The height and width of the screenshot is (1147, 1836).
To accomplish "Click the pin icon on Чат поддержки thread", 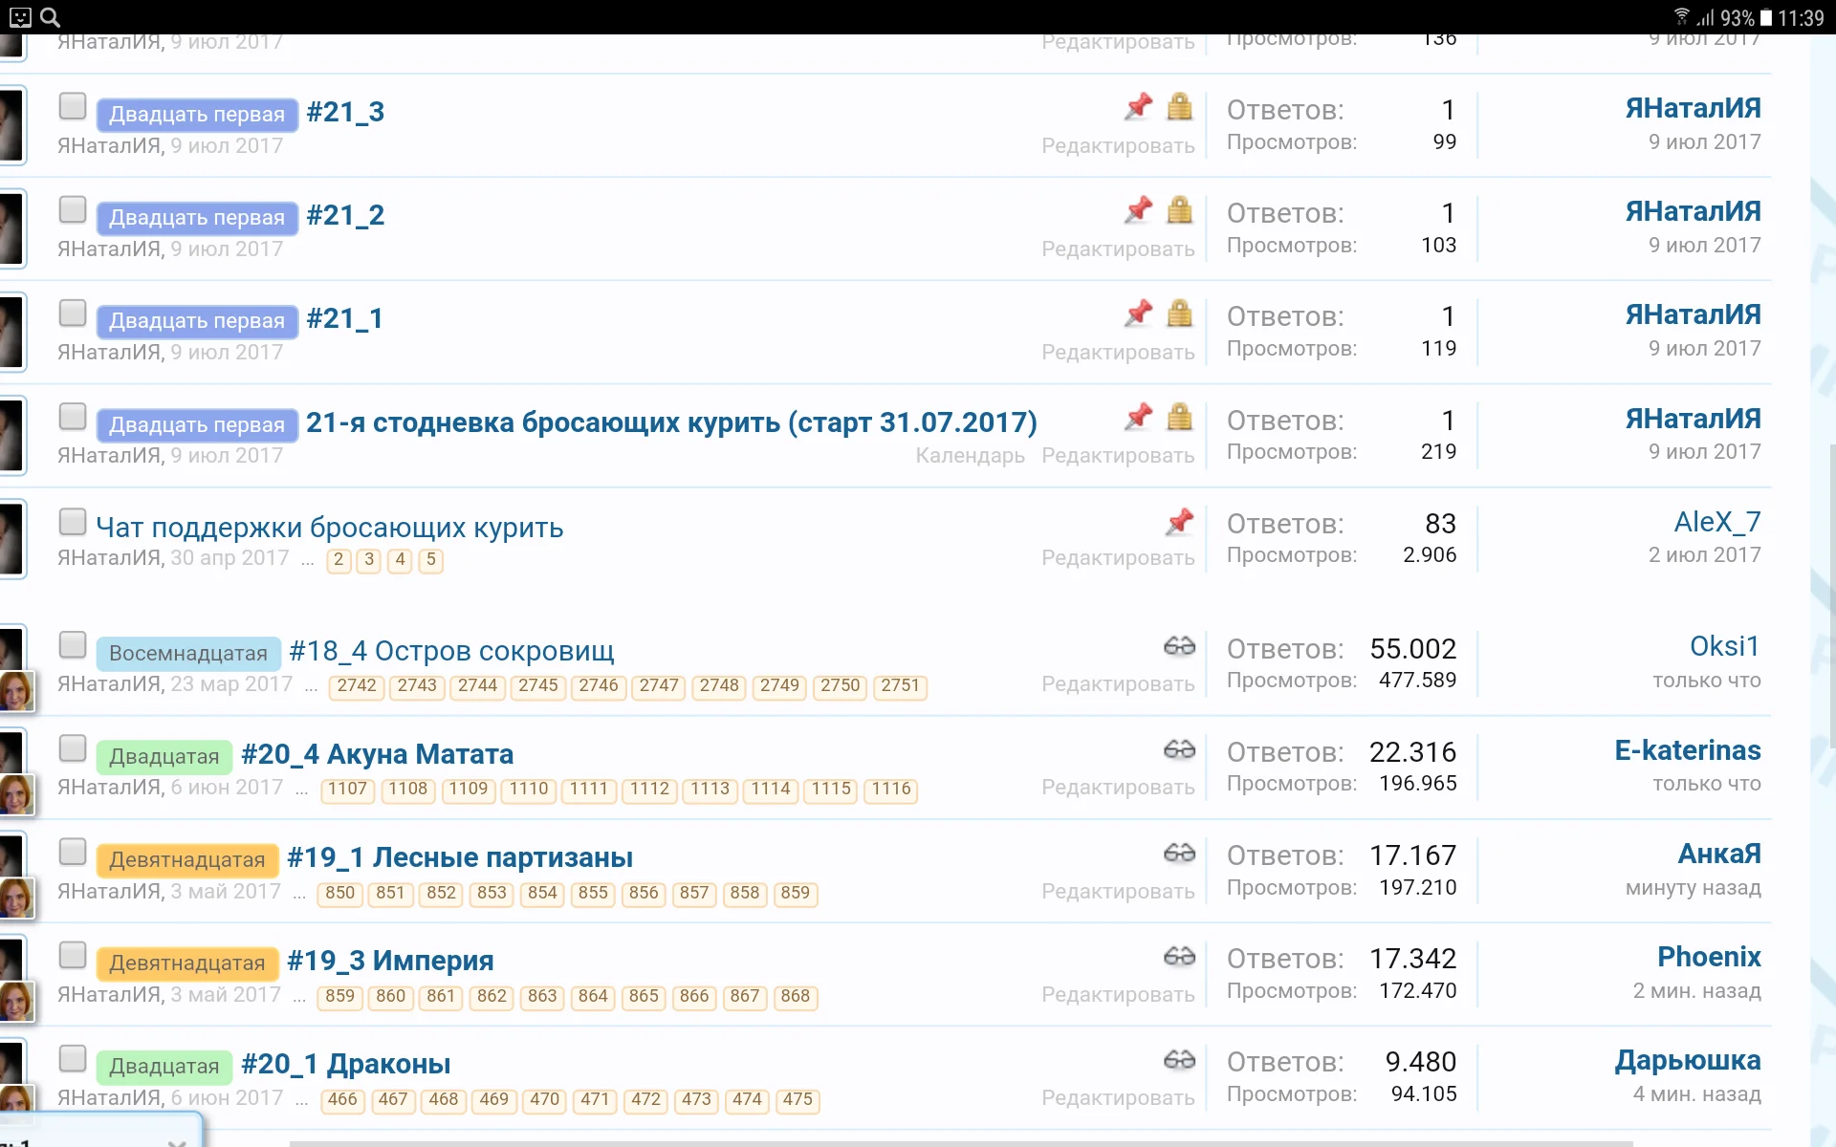I will 1179,521.
